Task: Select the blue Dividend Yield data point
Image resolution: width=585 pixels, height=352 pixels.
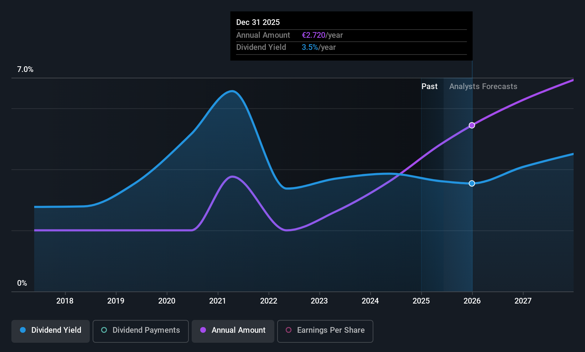Action: [x=472, y=183]
